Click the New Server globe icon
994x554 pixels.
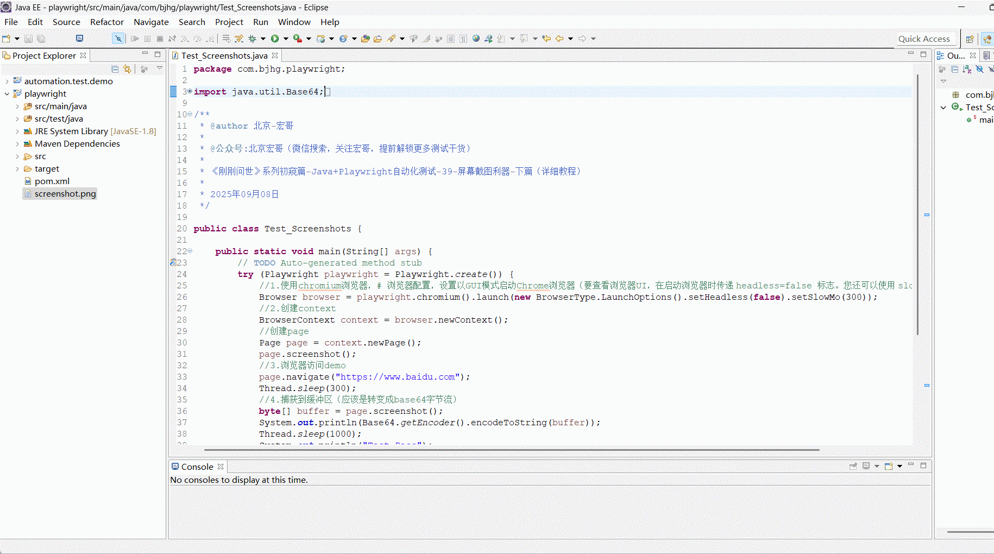[x=320, y=39]
